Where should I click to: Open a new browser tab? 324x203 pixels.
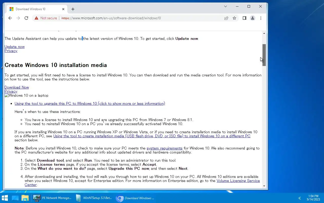73,9
